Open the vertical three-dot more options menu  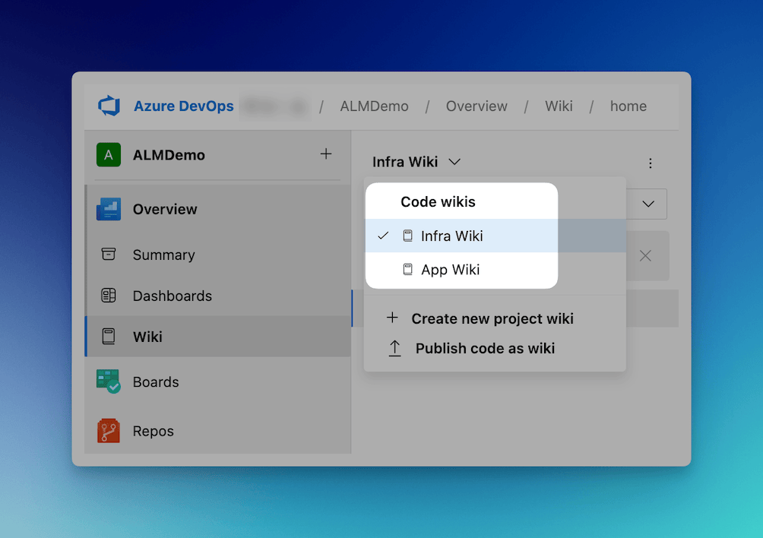650,163
